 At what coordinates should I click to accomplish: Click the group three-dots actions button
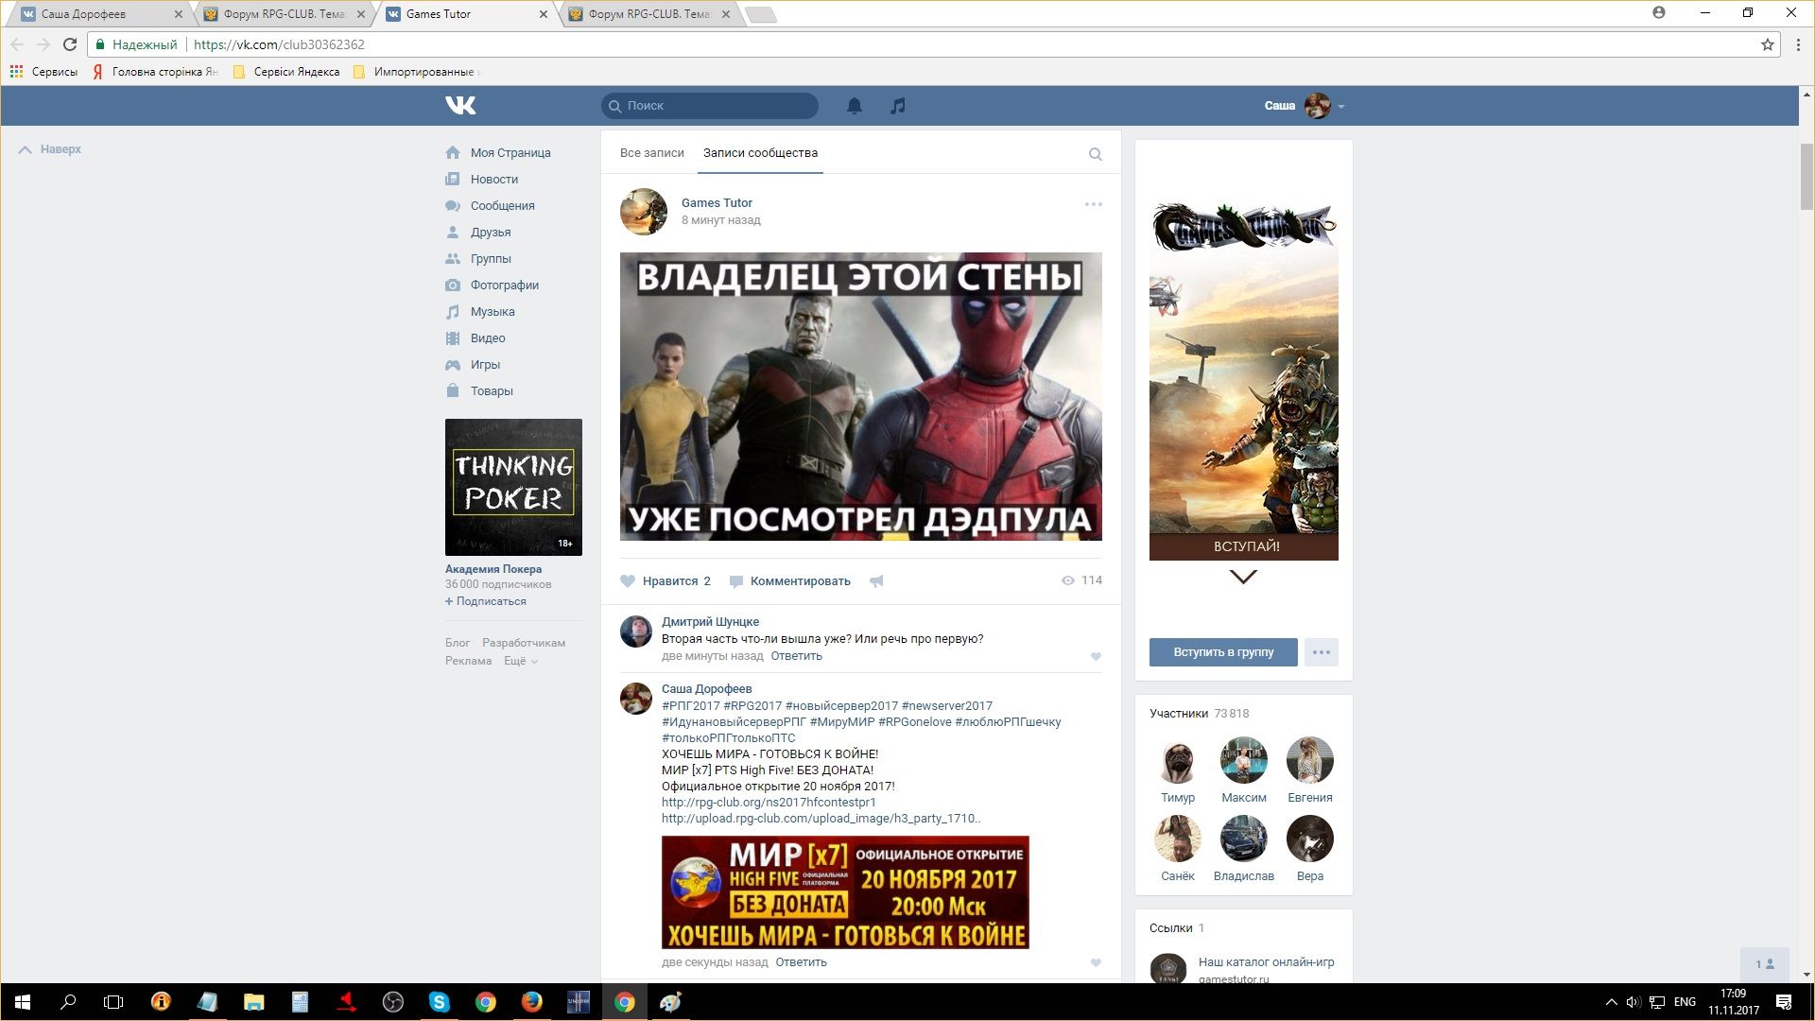(x=1321, y=652)
